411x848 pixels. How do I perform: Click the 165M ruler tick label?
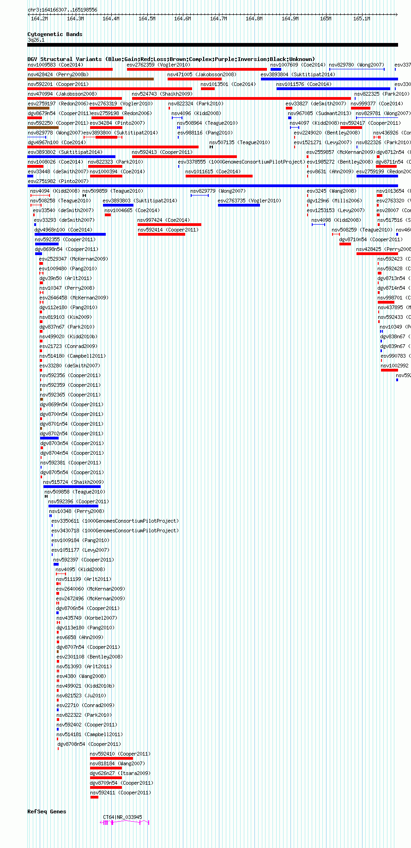(x=326, y=18)
